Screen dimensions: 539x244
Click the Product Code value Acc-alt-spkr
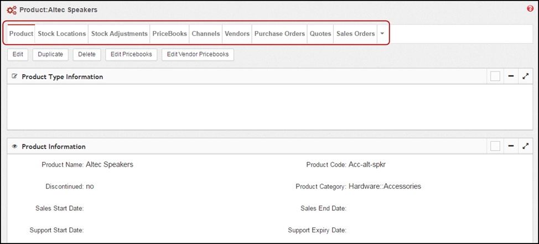click(x=367, y=165)
